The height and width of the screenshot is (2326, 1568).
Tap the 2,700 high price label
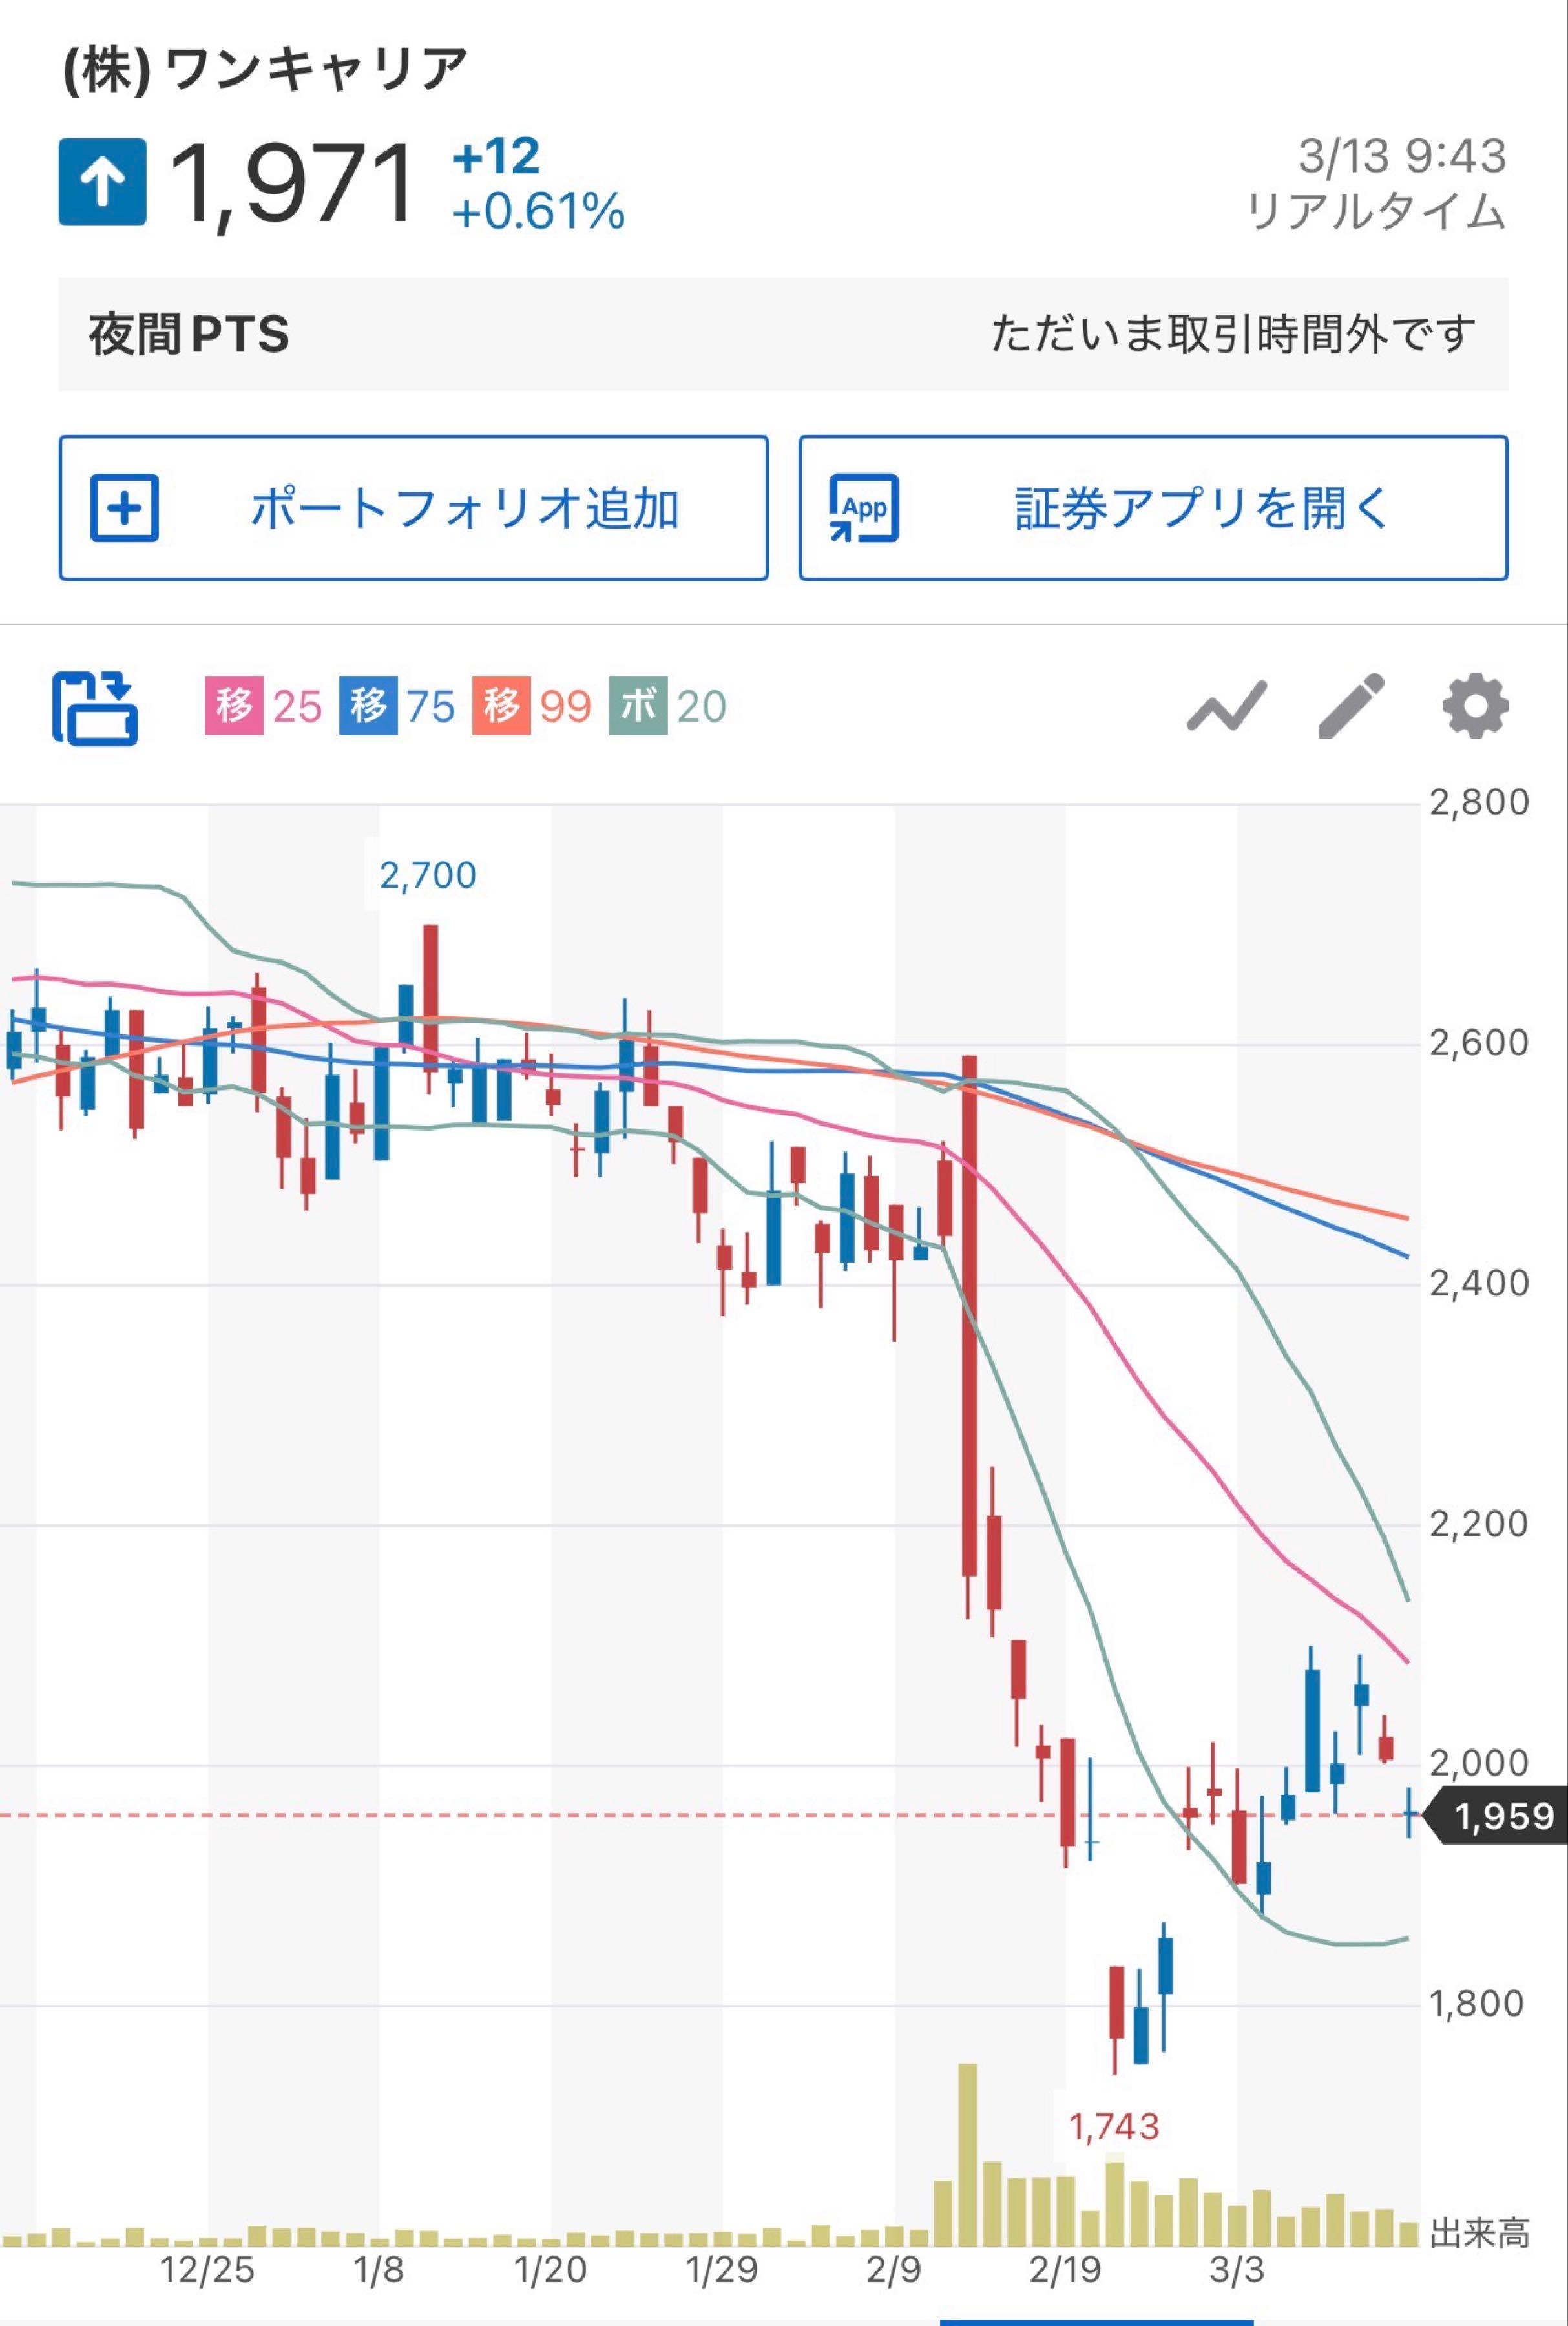(x=427, y=876)
